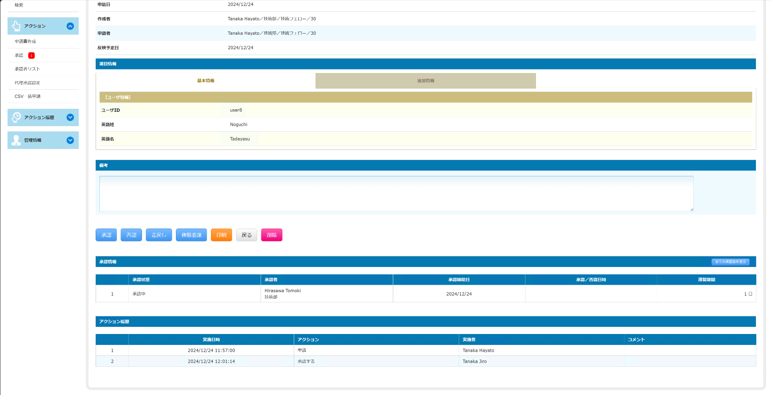Image resolution: width=771 pixels, height=395 pixels.
Task: Click the 差戻し send-back button
Action: point(159,235)
